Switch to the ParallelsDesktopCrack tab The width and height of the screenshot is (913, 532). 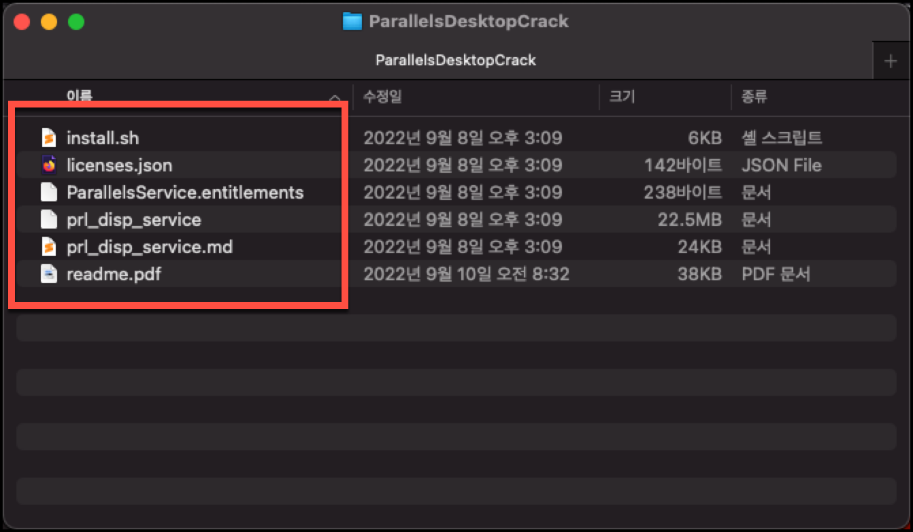[x=456, y=60]
